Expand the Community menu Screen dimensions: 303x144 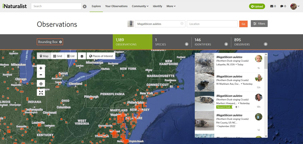140,6
